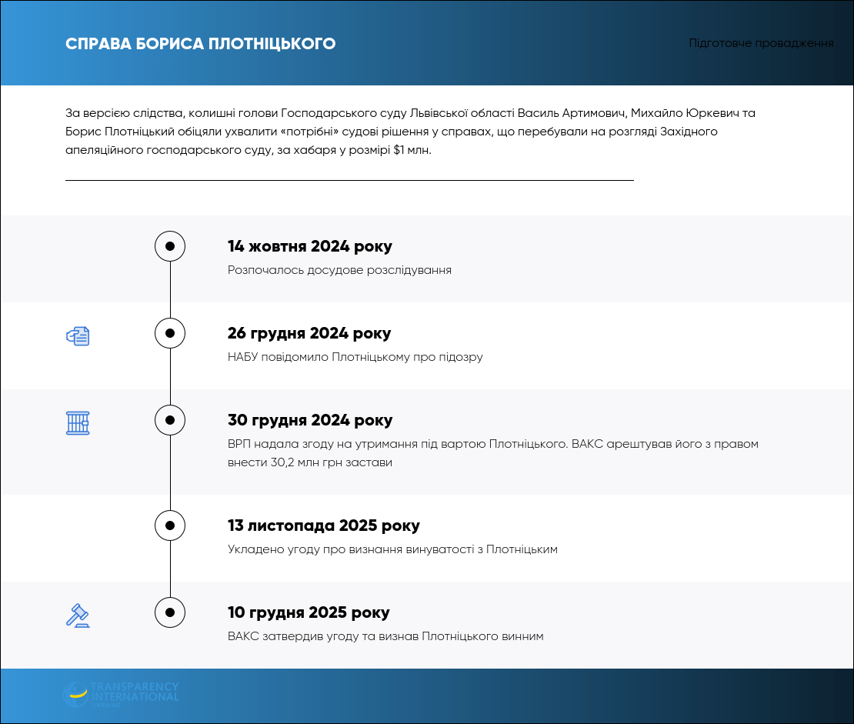
Task: Click text Укладено угоду про визнання винуватості
Action: point(392,549)
